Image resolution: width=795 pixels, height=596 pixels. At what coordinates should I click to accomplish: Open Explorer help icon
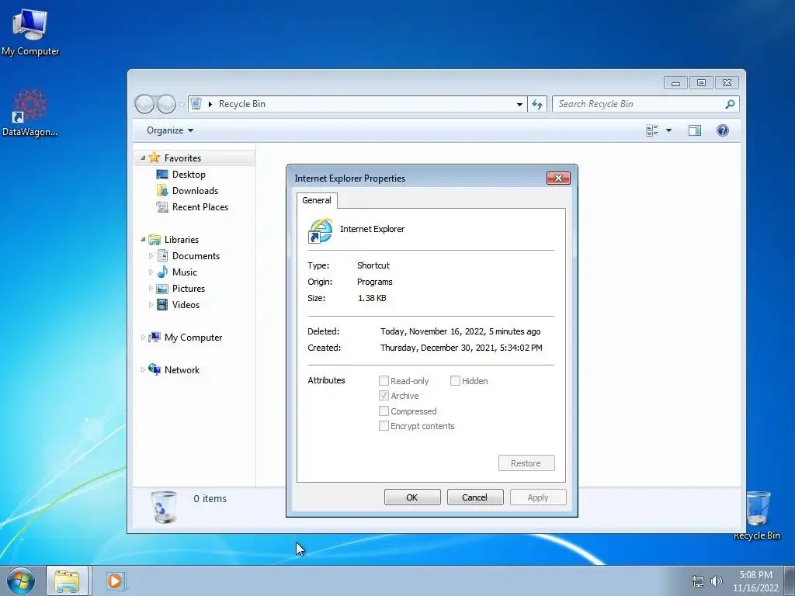click(x=723, y=130)
